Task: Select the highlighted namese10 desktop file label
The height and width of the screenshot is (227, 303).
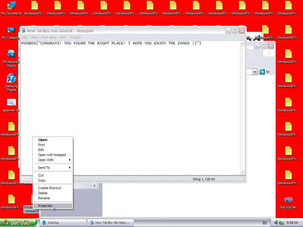Action: click(x=31, y=209)
